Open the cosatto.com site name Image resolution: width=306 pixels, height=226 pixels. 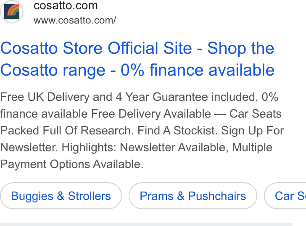66,5
